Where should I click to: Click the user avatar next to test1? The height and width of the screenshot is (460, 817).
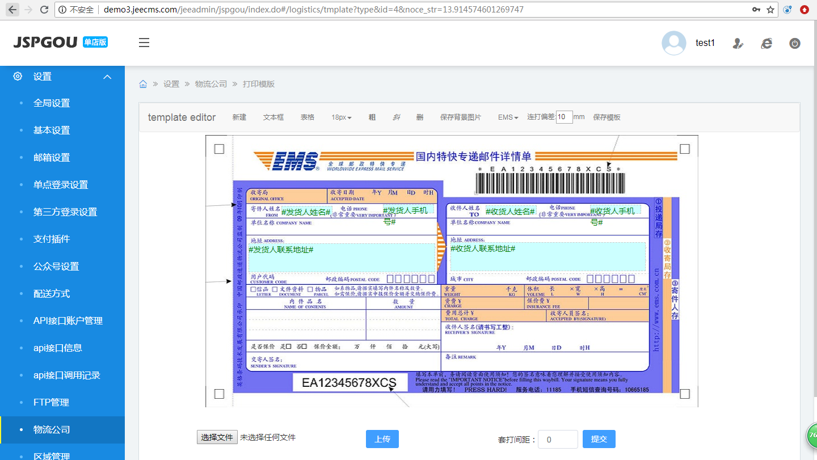[x=674, y=43]
